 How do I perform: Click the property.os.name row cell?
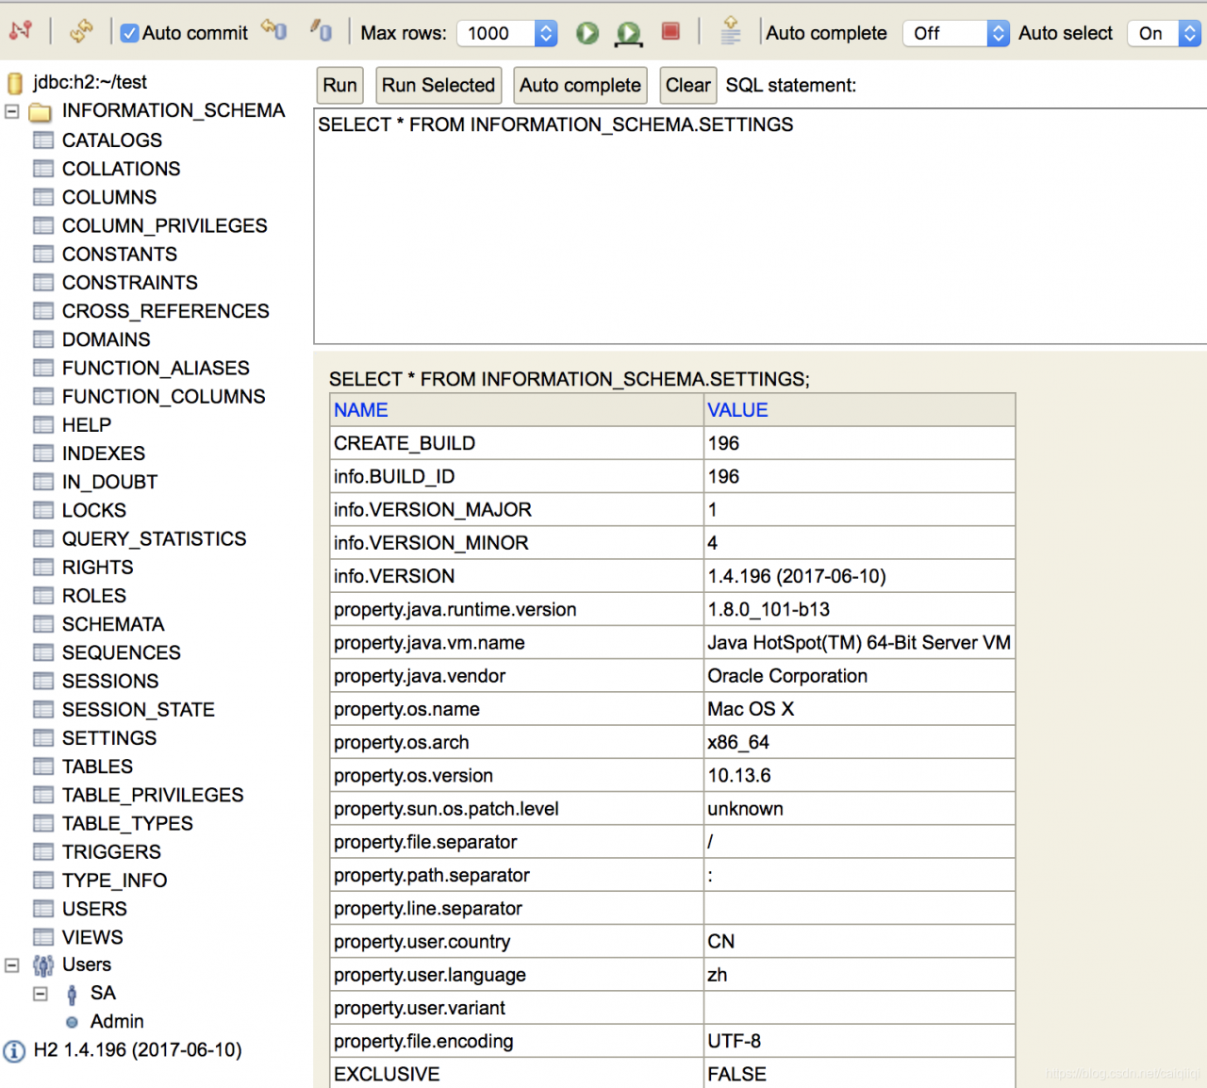[517, 709]
